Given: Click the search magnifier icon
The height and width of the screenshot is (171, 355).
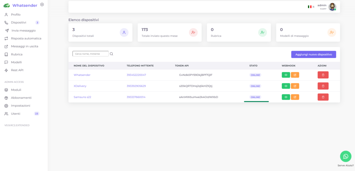Looking at the screenshot, I should coord(111,54).
